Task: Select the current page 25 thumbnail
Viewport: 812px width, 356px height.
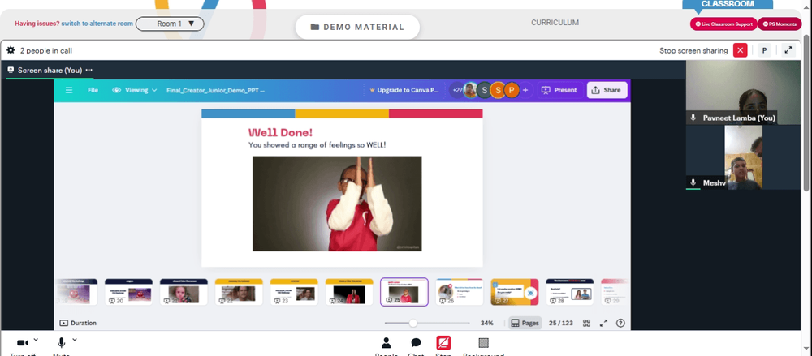Action: tap(404, 292)
